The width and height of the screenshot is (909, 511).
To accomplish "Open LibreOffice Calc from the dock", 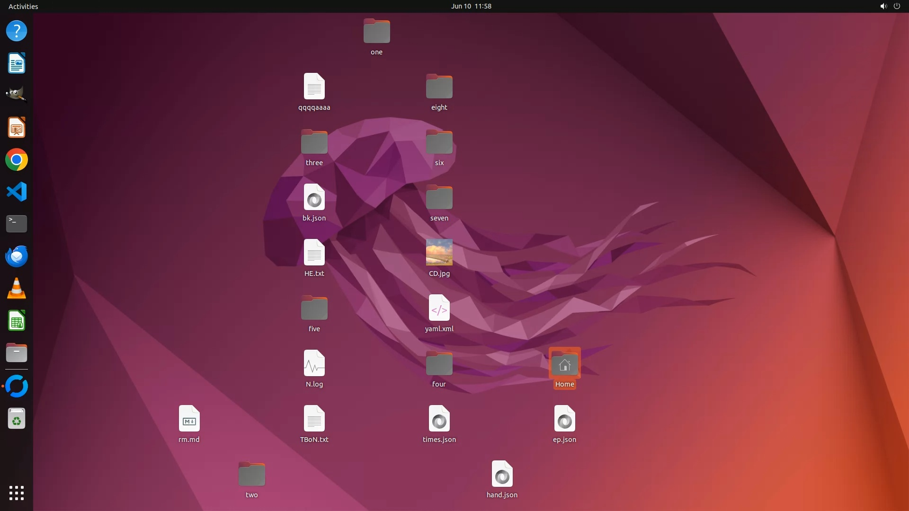I will (x=17, y=321).
